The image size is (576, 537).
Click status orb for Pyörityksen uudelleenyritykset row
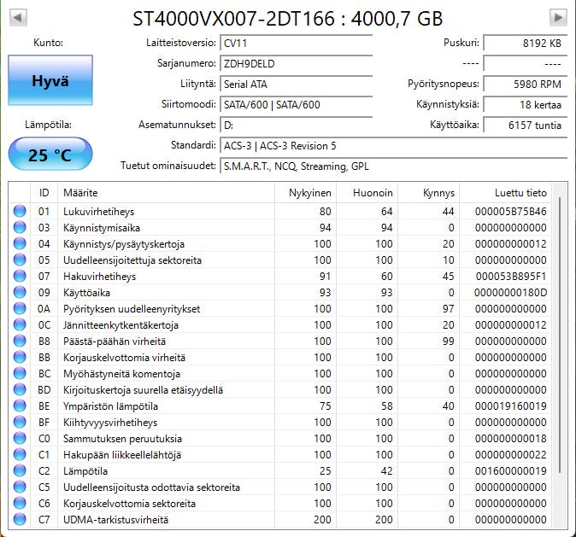point(20,309)
